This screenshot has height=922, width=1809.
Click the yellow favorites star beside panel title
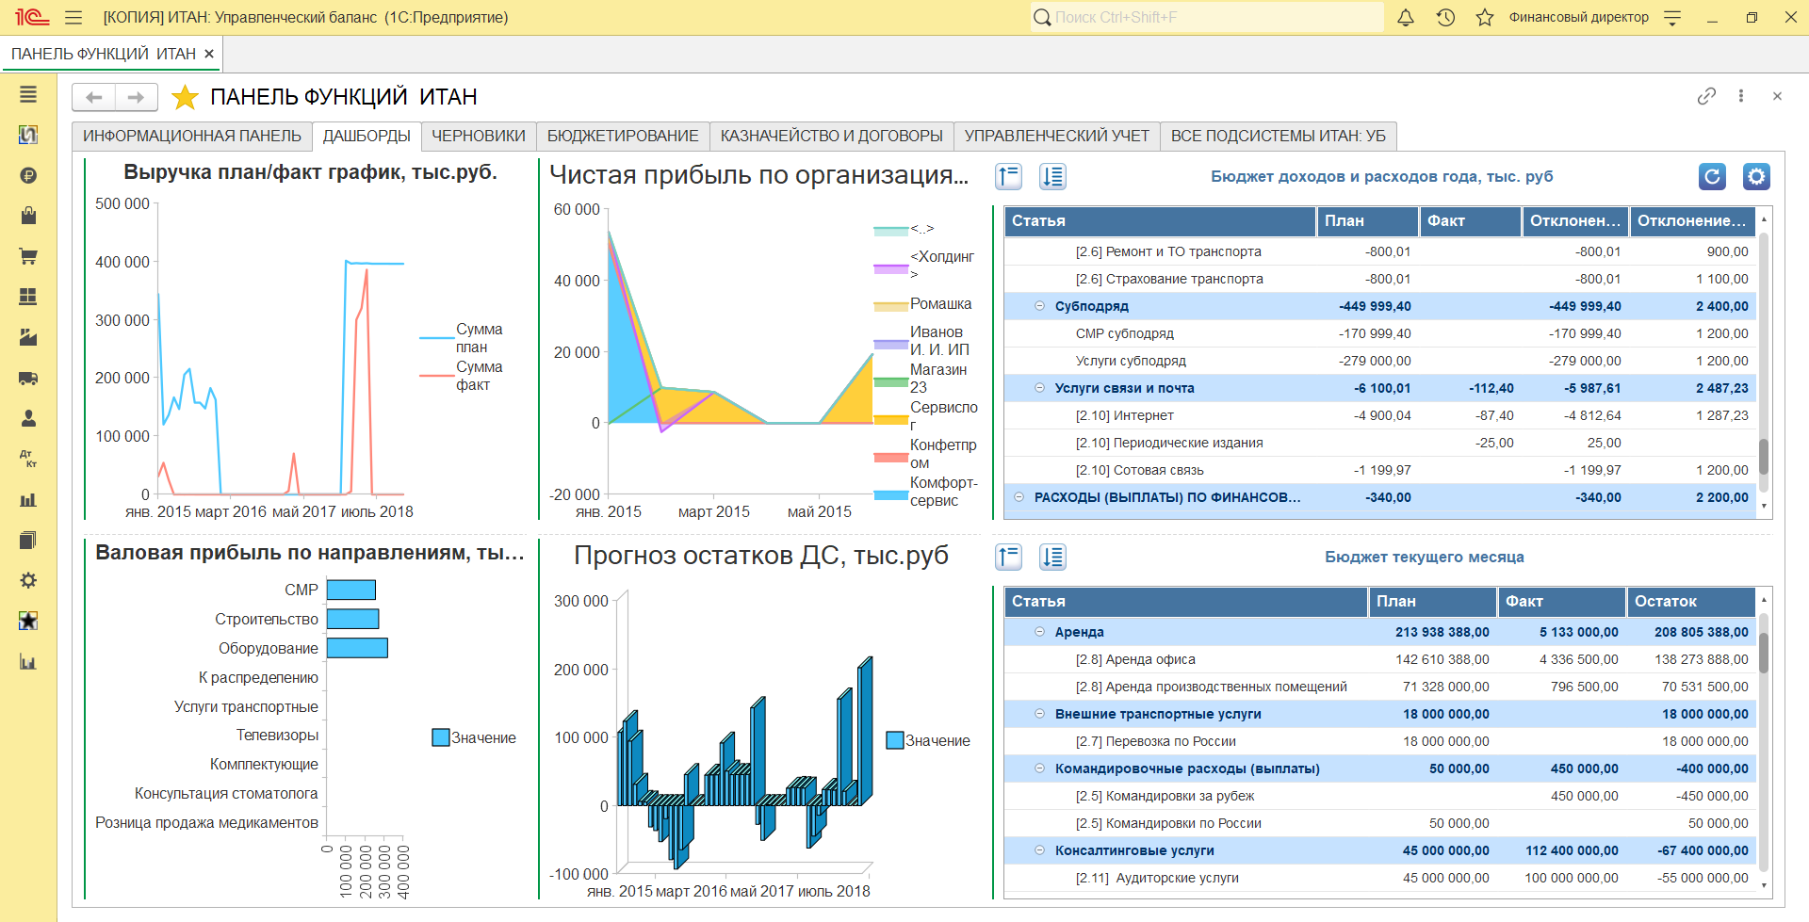(x=185, y=97)
